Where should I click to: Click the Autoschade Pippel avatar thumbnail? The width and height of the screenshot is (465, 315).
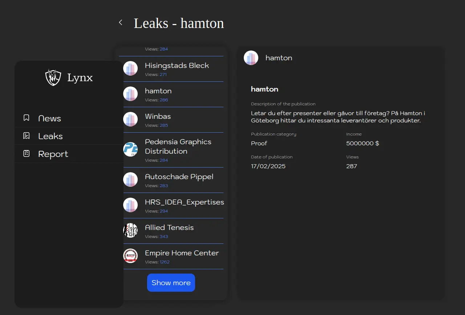pos(130,179)
